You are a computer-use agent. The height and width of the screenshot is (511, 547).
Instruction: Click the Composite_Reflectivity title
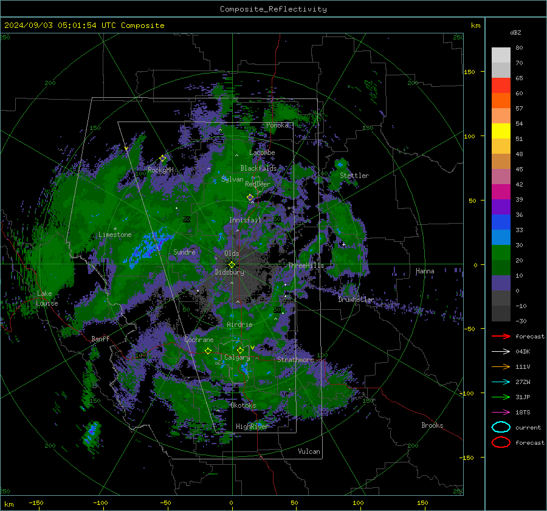(x=273, y=9)
